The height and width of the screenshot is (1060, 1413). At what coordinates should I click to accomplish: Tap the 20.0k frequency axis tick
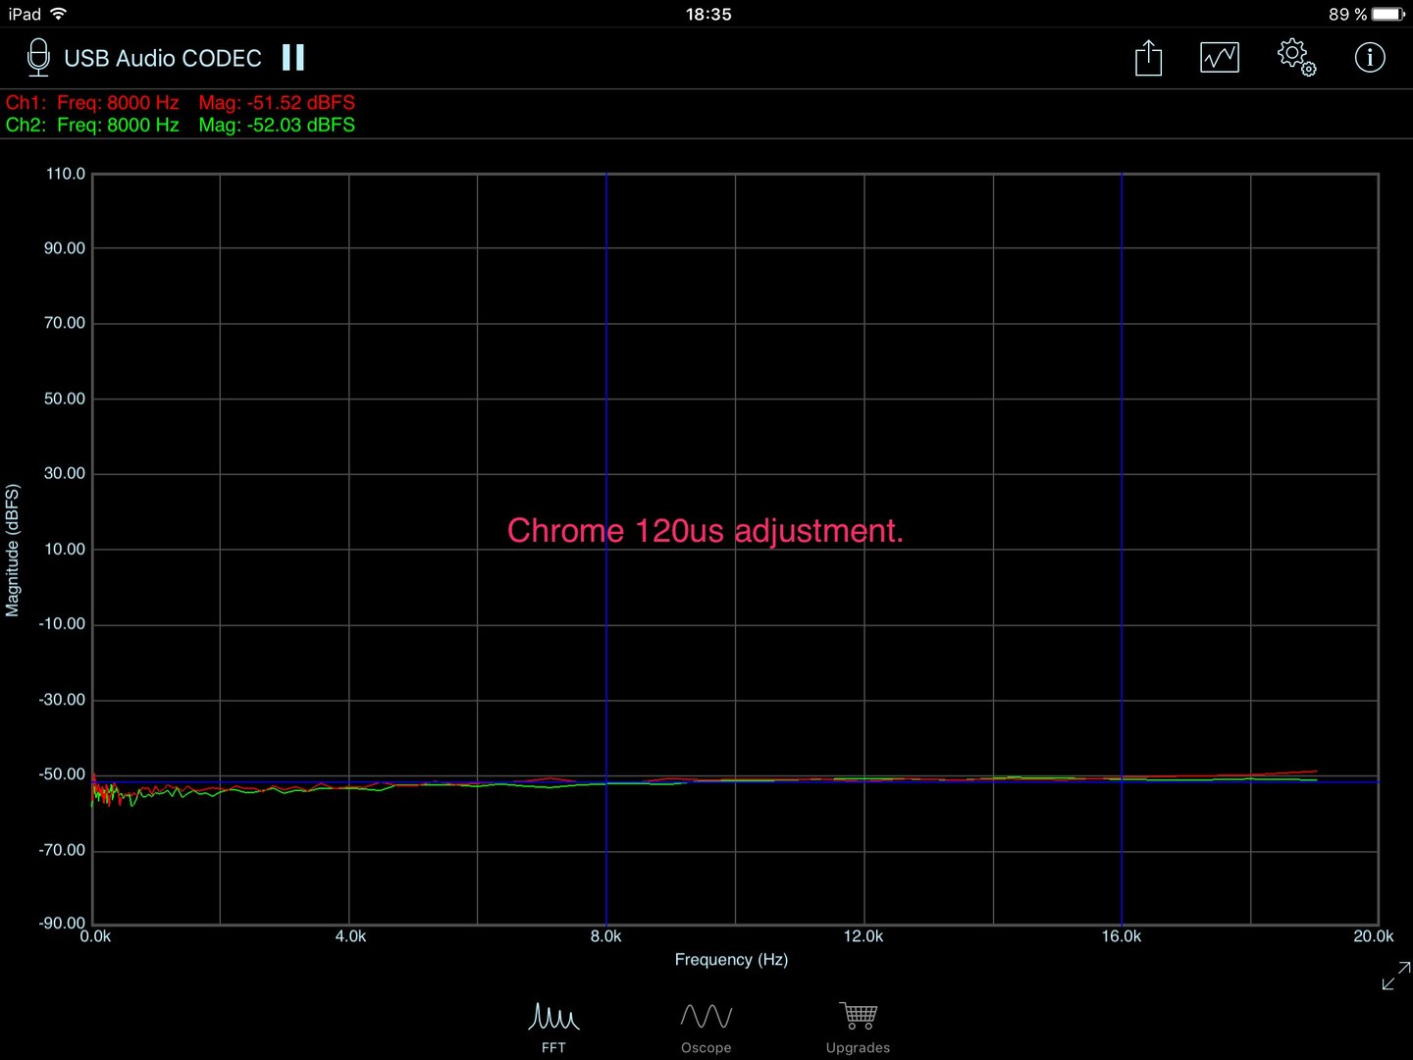[1374, 936]
